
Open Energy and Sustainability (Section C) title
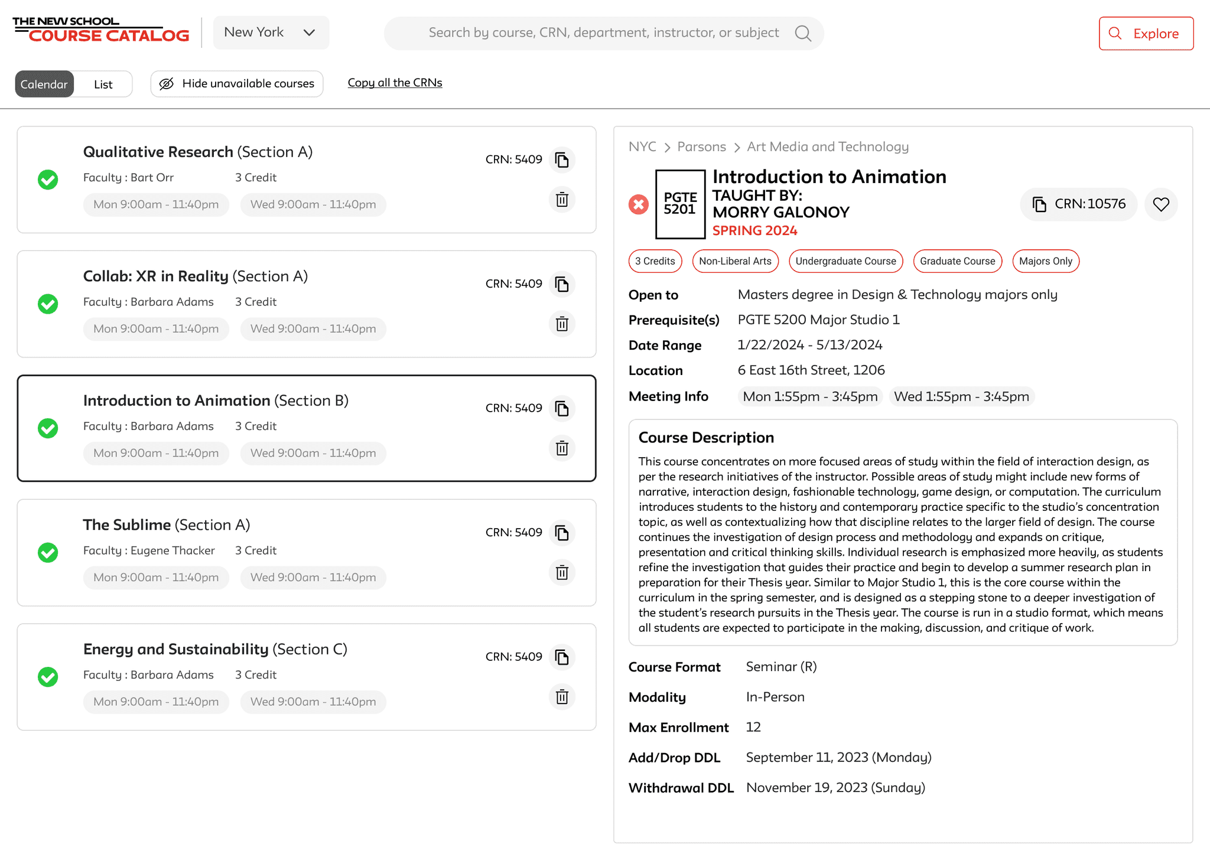(215, 649)
